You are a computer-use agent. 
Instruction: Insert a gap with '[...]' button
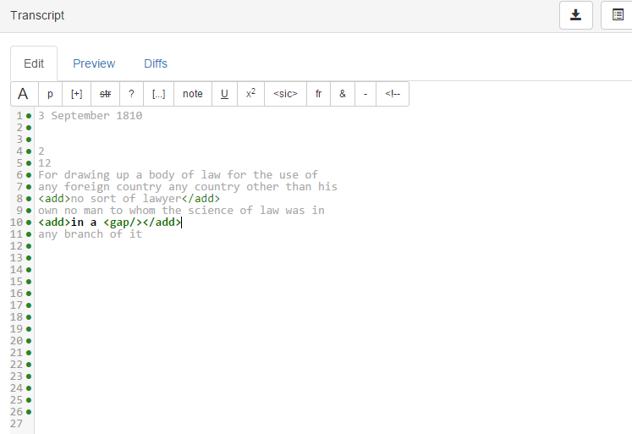tap(158, 94)
